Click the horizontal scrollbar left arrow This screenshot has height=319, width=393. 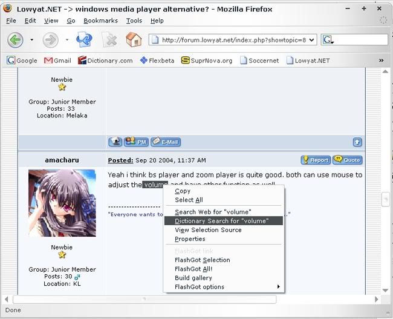click(7, 299)
